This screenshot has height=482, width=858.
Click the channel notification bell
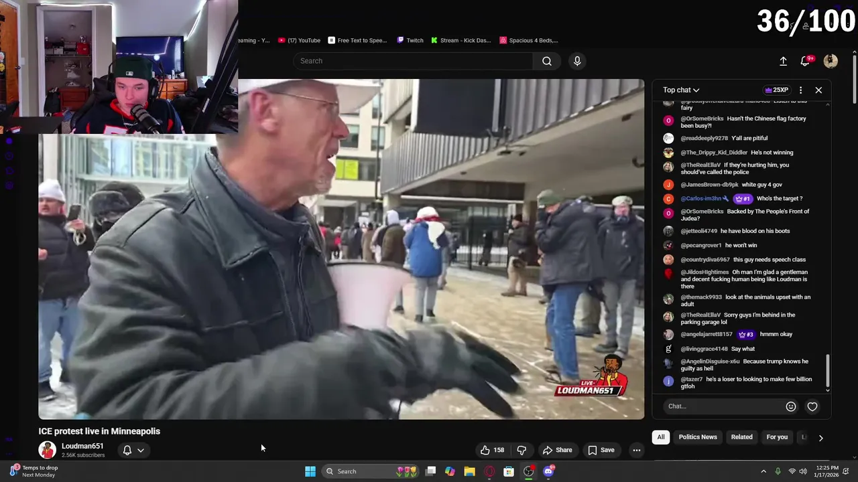click(127, 450)
